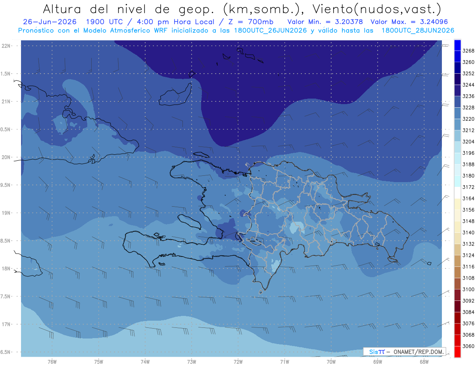The height and width of the screenshot is (367, 476).
Task: Click colorbar value 3252
Action: click(468, 74)
